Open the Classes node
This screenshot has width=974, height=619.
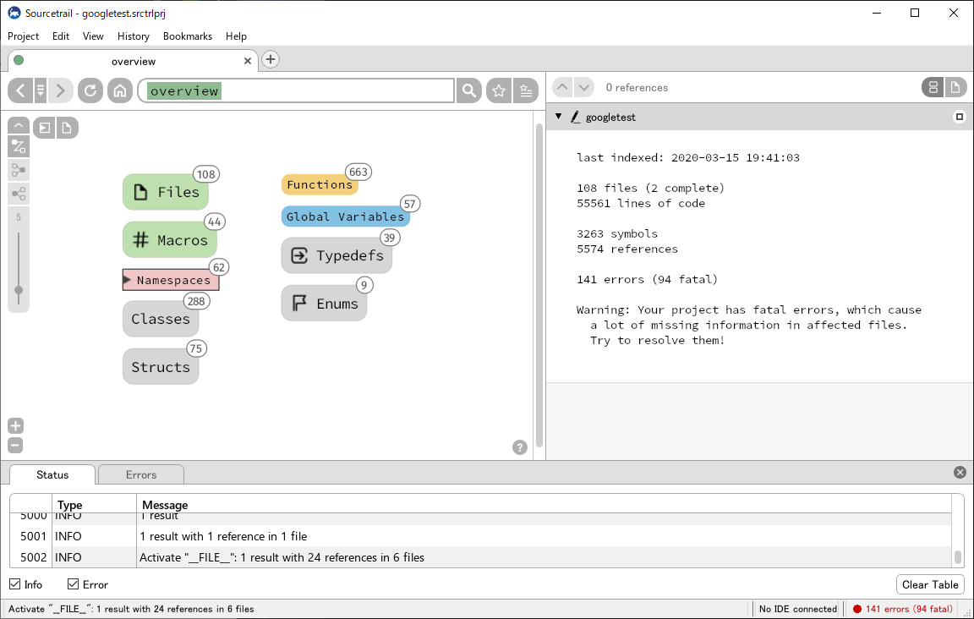click(161, 319)
